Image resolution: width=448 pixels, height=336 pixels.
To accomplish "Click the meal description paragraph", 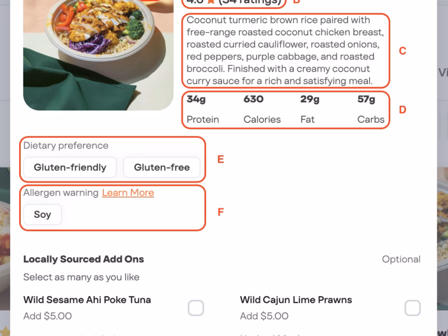I will 285,50.
